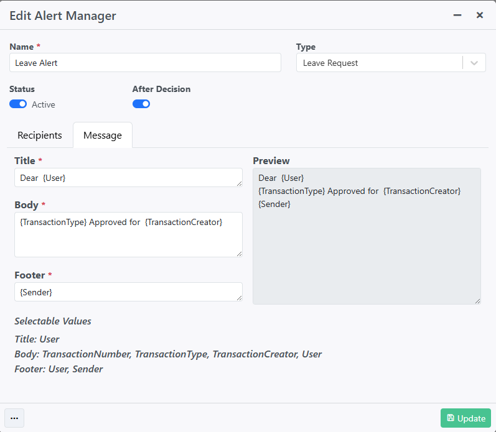Click the save icon on Update button
Viewport: 496px width, 432px height.
tap(451, 418)
